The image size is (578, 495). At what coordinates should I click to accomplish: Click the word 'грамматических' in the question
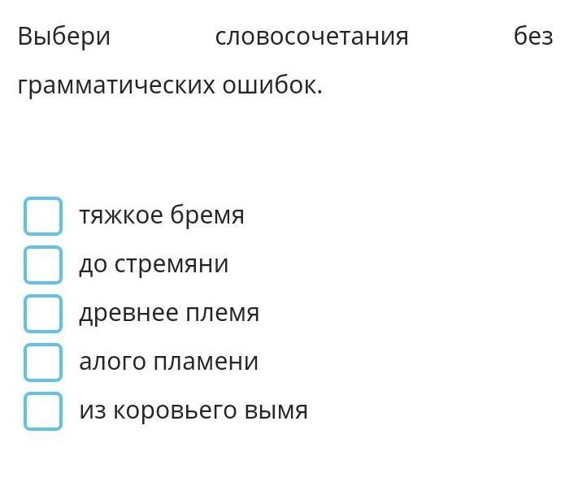[116, 85]
